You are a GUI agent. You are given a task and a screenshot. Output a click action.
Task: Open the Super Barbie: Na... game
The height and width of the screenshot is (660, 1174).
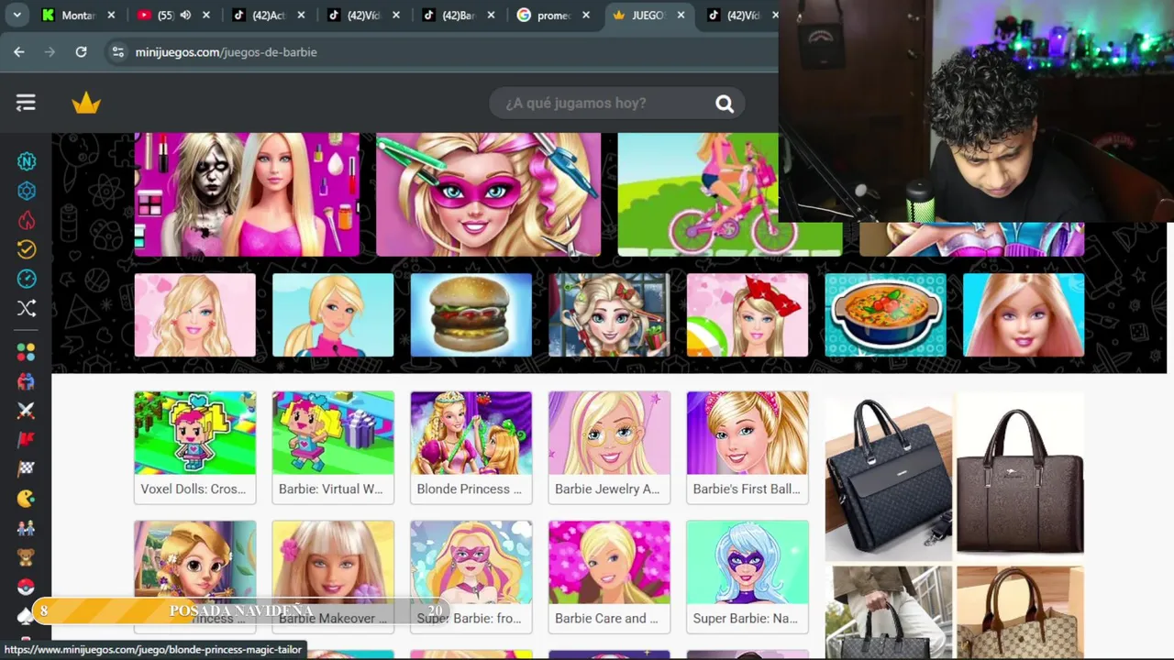tap(748, 577)
